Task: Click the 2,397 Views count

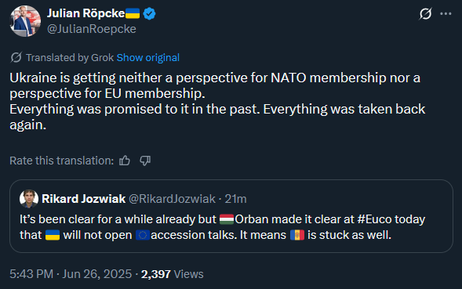Action: [172, 274]
